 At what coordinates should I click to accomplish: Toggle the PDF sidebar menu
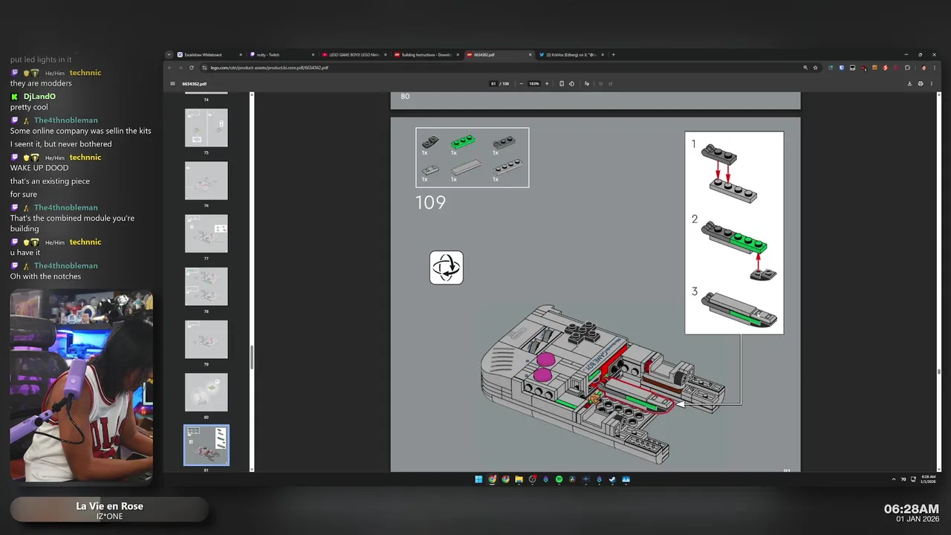[172, 84]
